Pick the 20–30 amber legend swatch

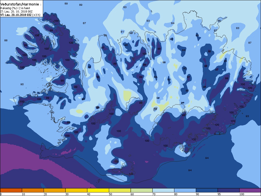55,190
